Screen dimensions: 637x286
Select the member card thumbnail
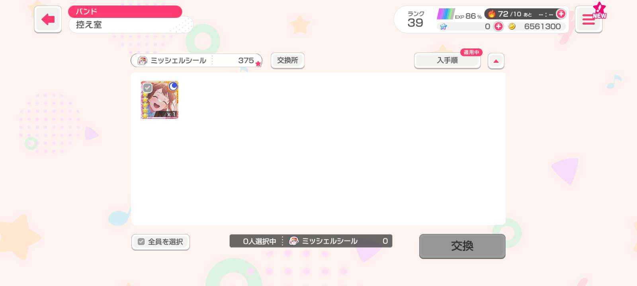(x=160, y=100)
